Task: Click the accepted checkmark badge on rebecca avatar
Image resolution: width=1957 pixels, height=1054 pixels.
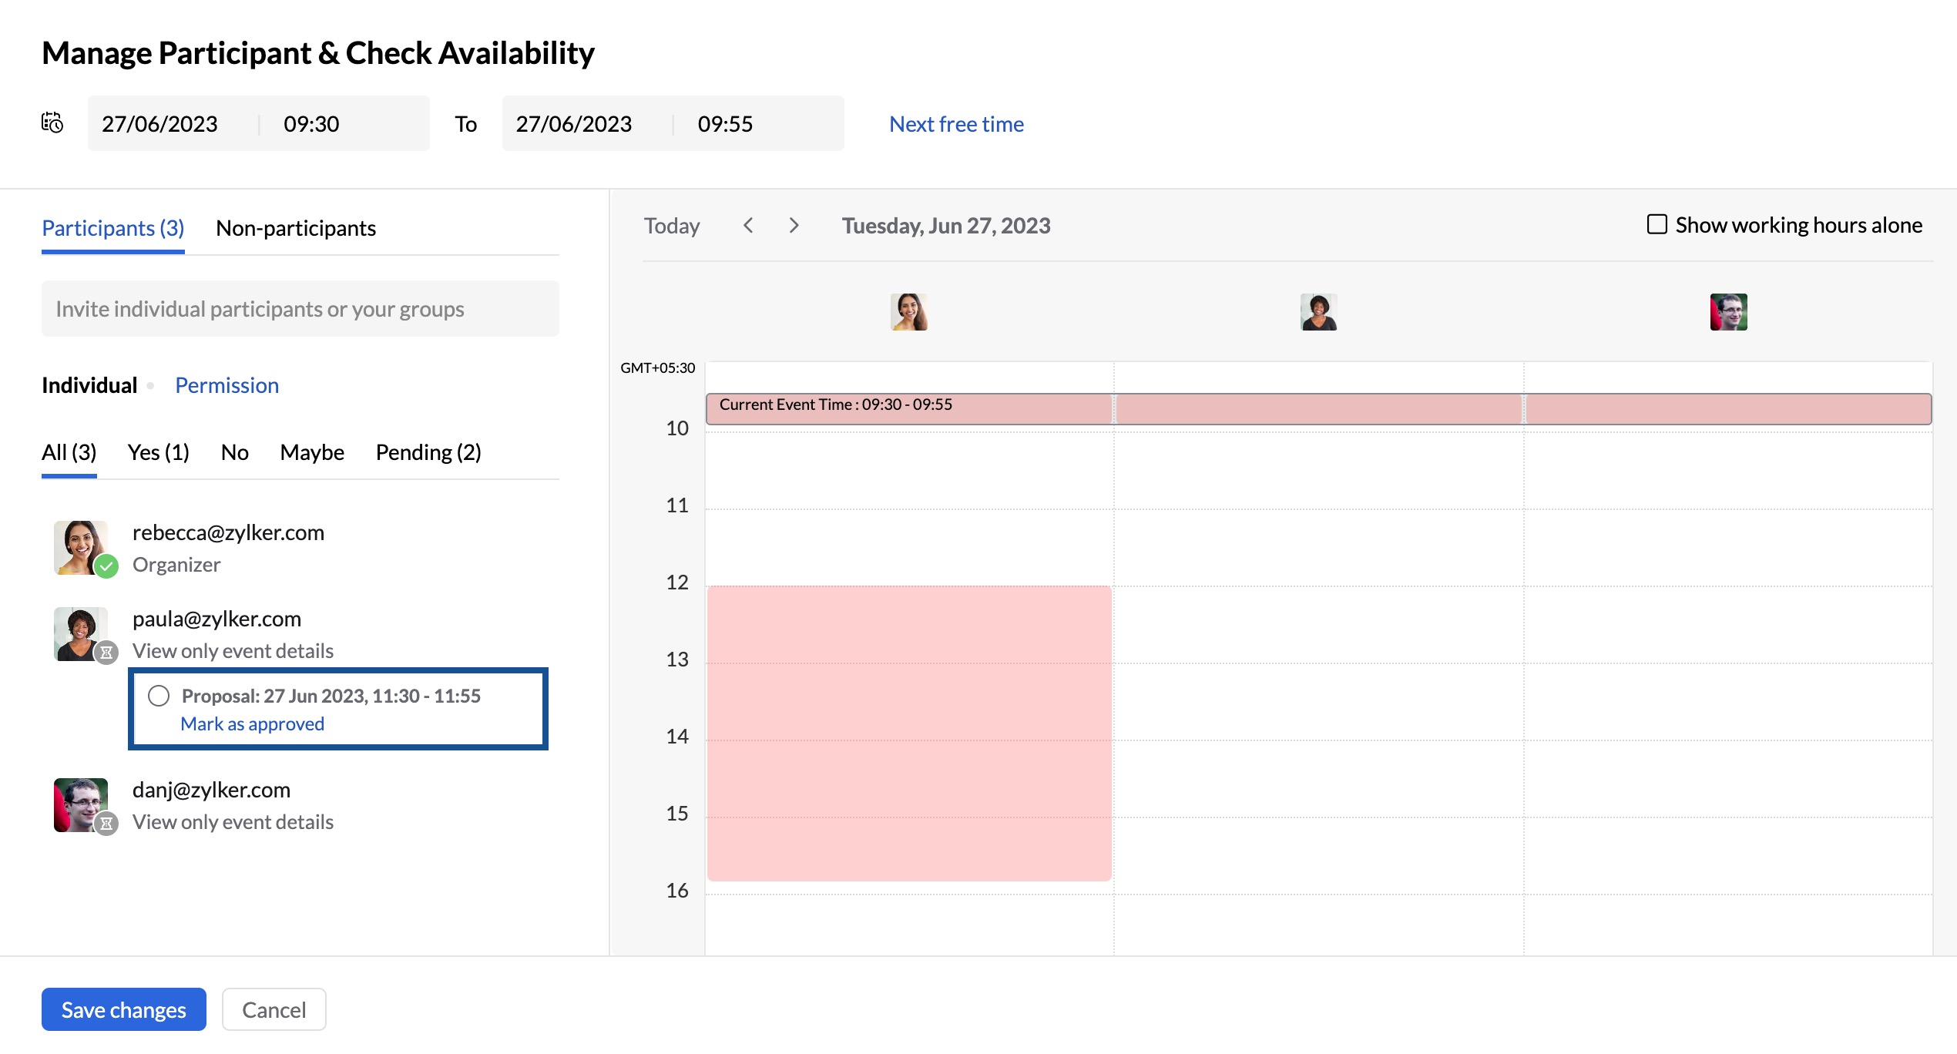Action: (x=106, y=566)
